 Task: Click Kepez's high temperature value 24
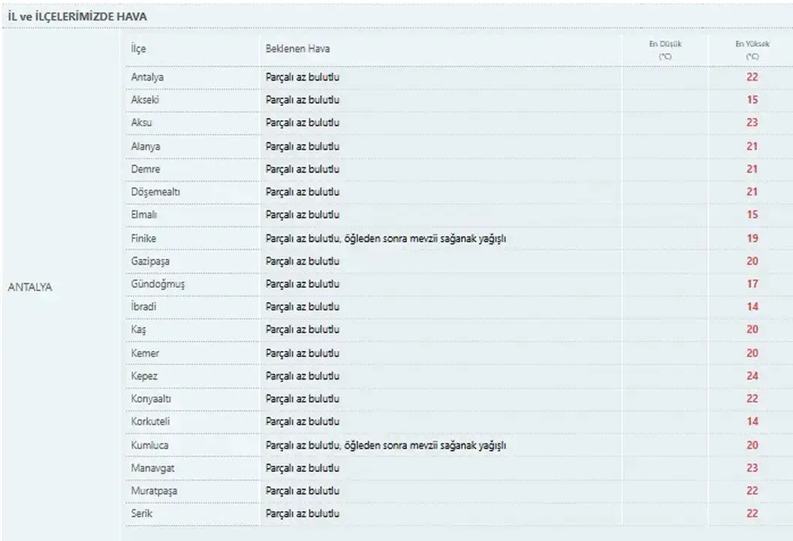752,376
